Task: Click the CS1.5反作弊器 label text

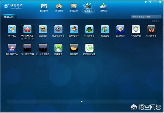Action: coord(27,54)
